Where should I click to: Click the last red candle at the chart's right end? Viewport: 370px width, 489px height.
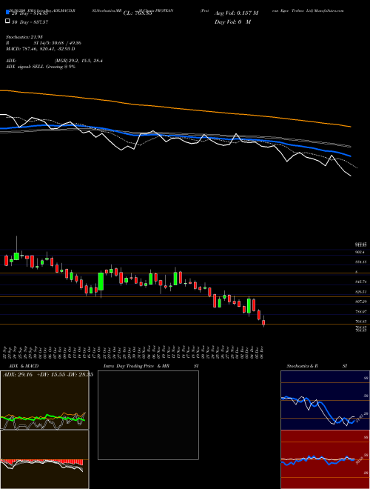(263, 323)
